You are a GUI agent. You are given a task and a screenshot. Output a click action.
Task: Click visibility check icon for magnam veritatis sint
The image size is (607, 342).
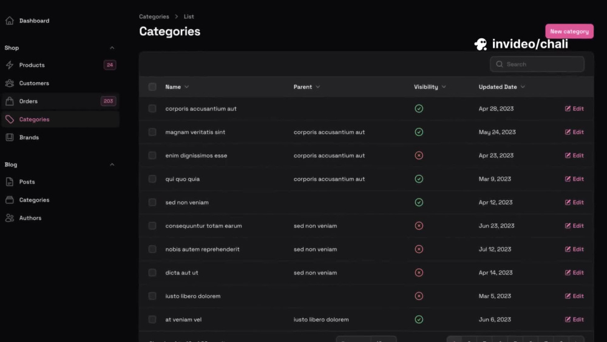[x=419, y=132]
